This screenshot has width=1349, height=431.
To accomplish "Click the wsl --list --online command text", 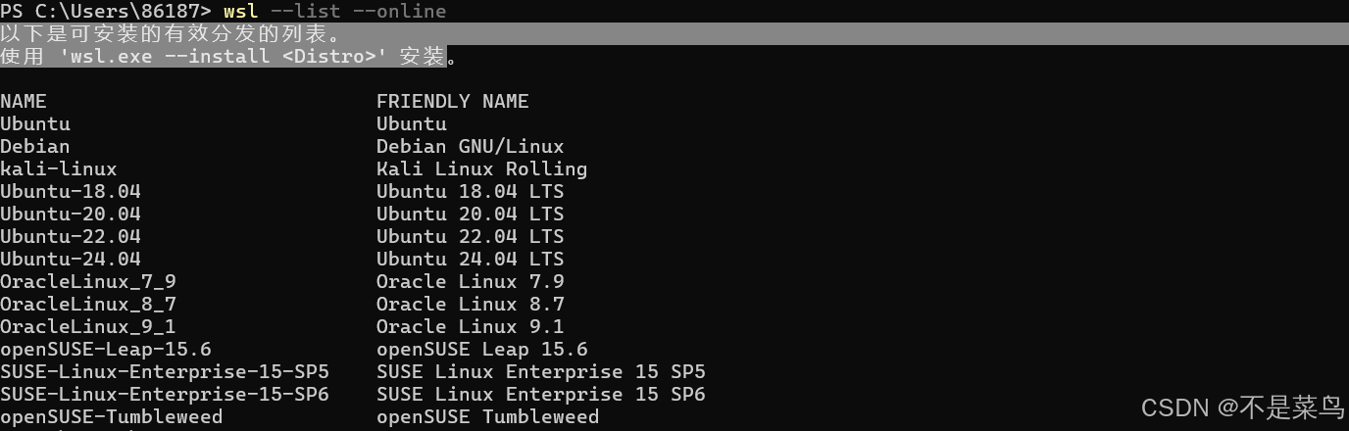I will [334, 12].
